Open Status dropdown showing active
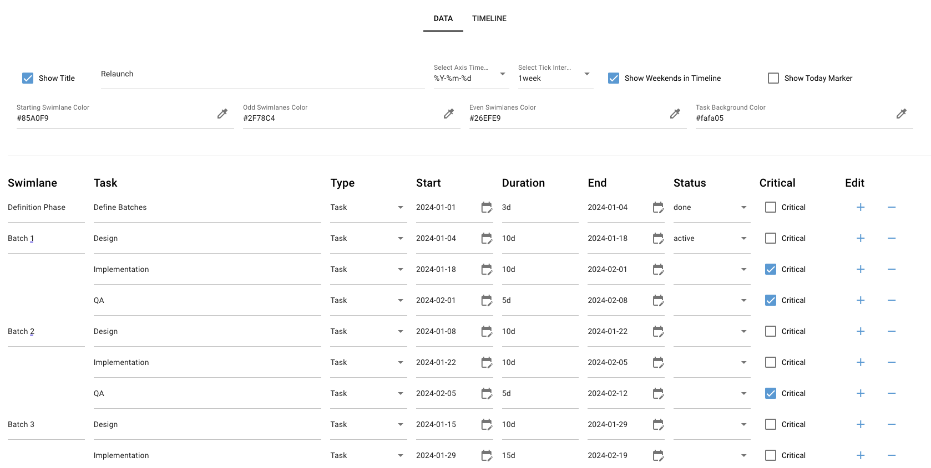931x468 pixels. tap(712, 239)
